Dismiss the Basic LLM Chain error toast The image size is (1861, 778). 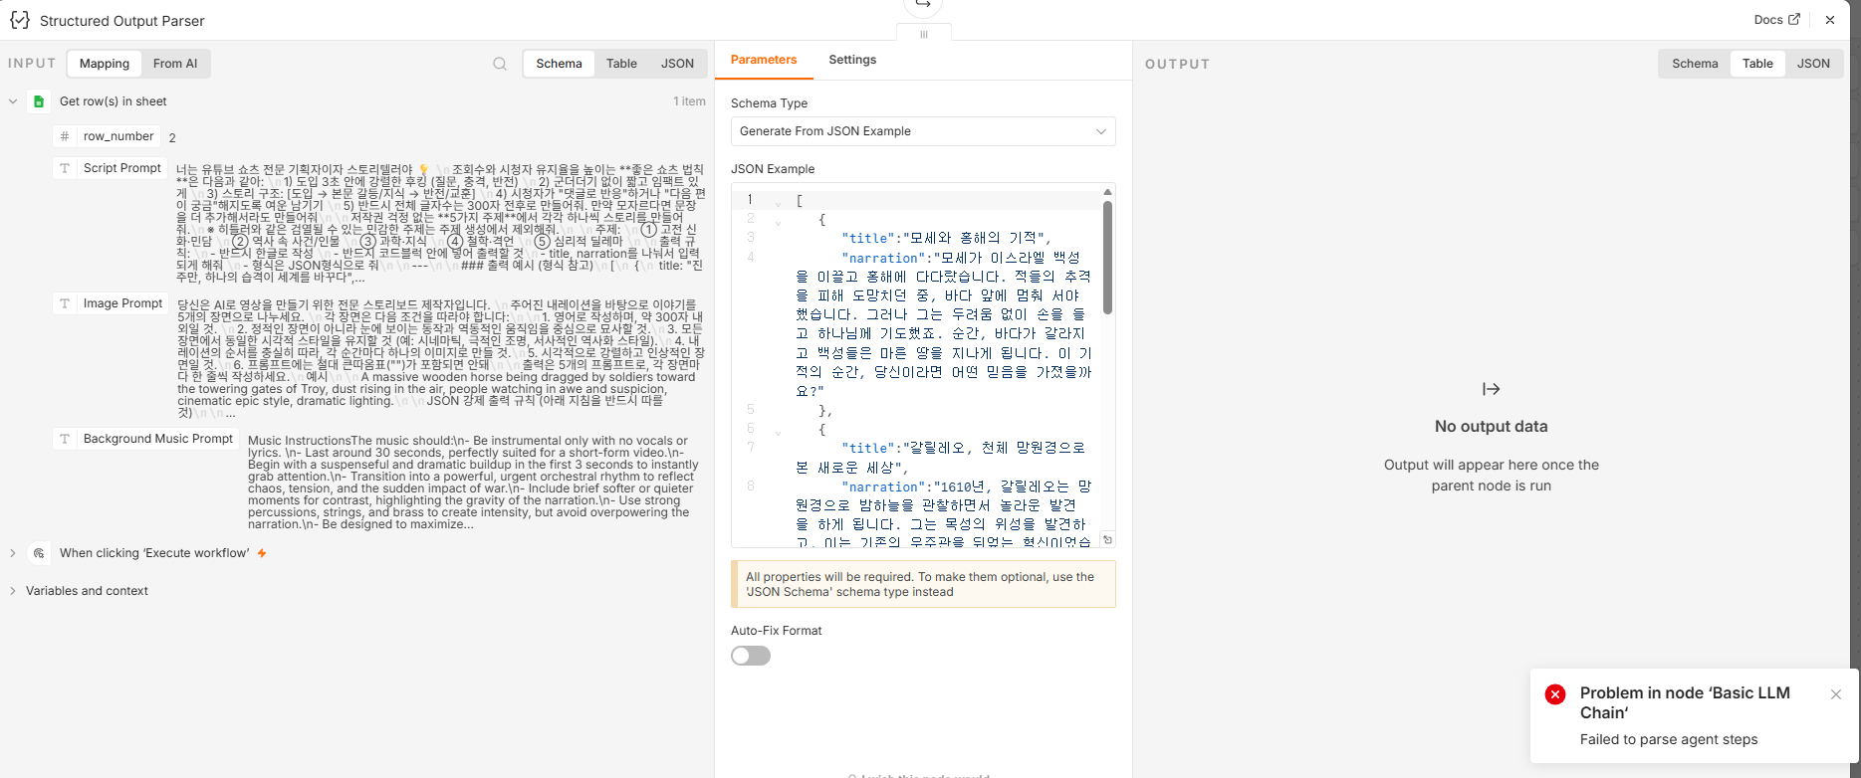click(1836, 694)
